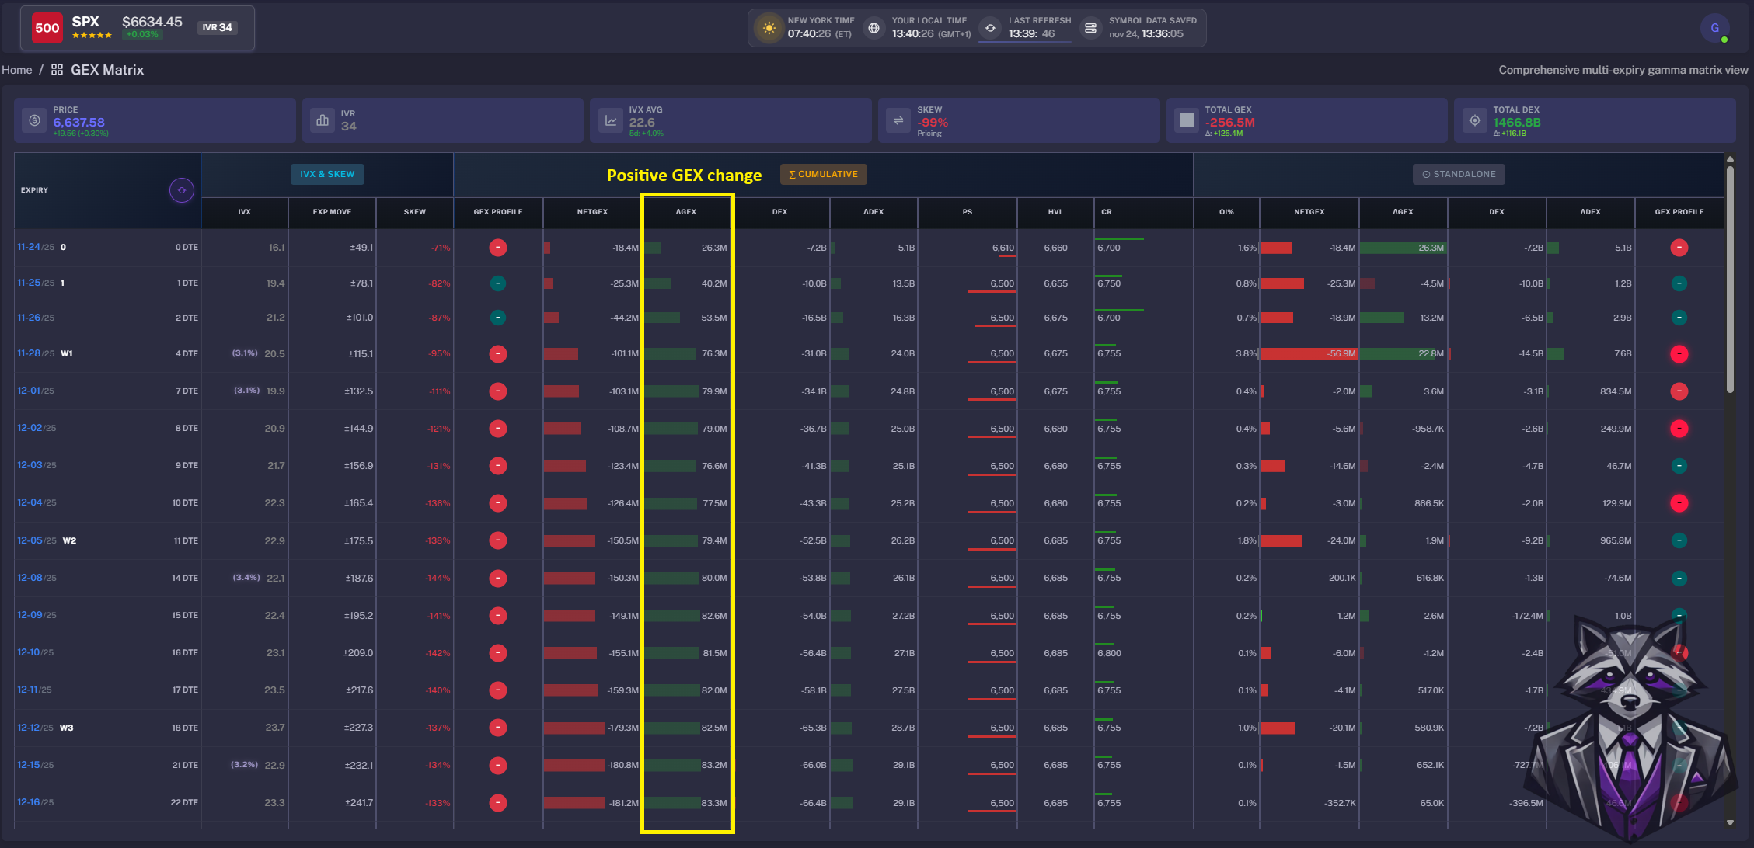Click the user avatar G in top right
1754x848 pixels.
[x=1714, y=28]
